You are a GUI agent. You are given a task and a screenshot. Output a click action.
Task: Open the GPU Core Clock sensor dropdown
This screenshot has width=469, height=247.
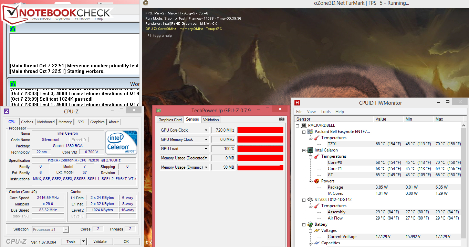click(206, 130)
